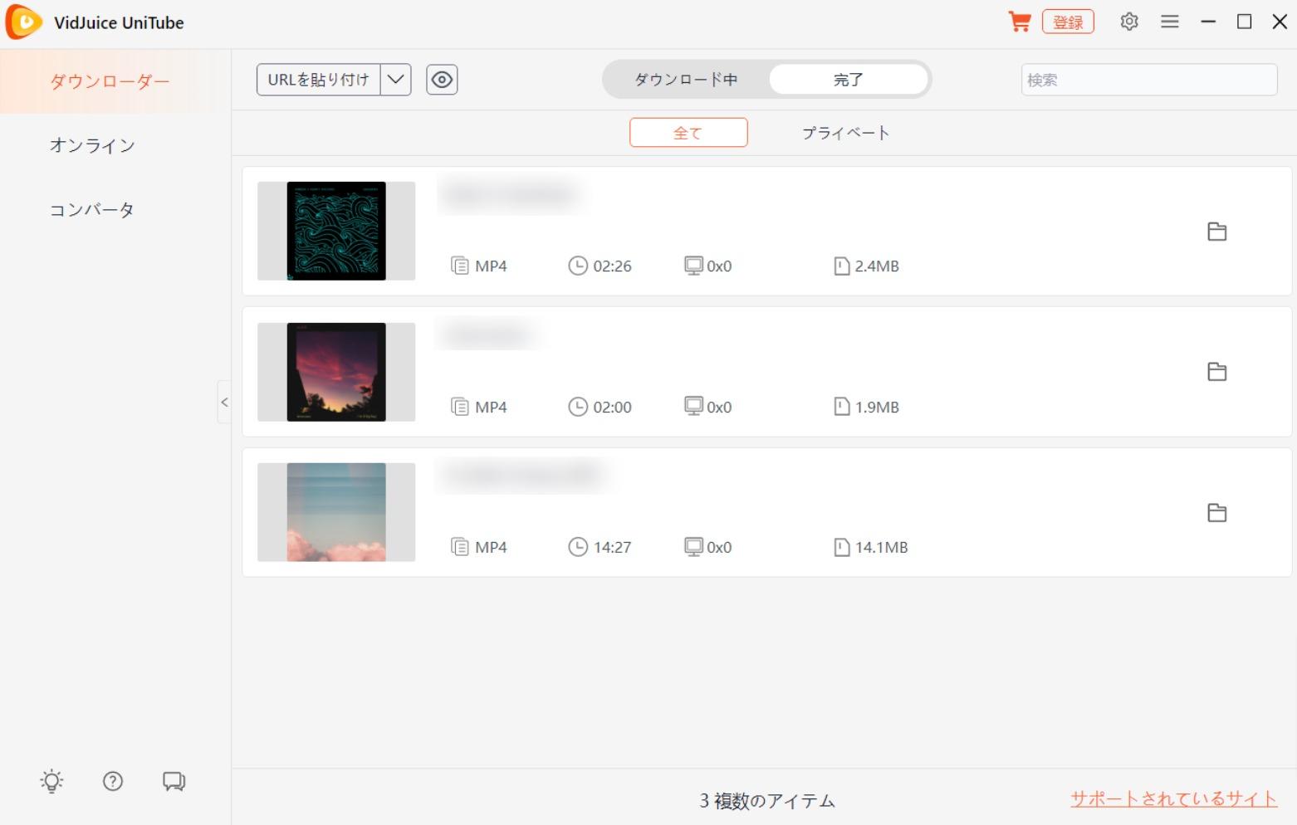
Task: Open the shopping cart purchase icon
Action: [x=1020, y=22]
